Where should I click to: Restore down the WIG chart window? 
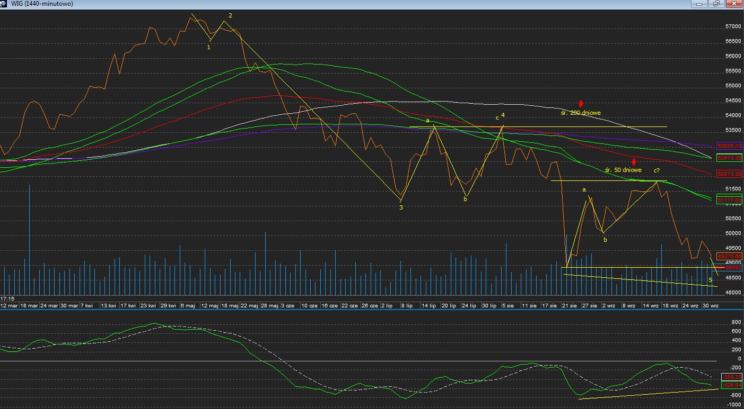click(x=717, y=4)
